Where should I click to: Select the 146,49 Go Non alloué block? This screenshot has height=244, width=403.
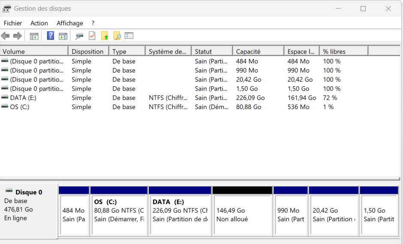tap(242, 214)
